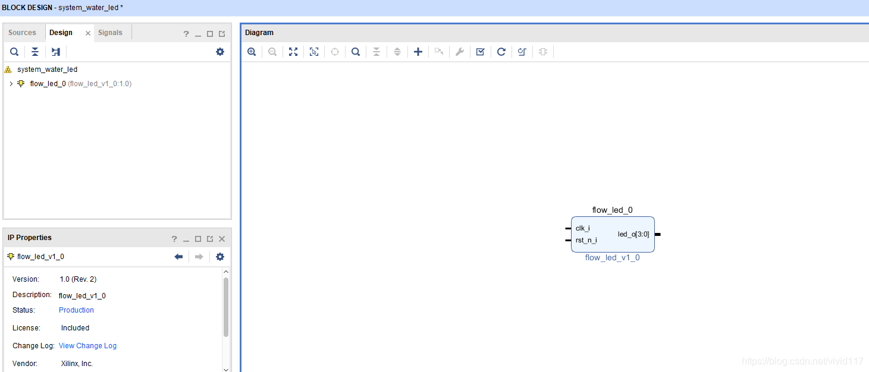This screenshot has height=372, width=869.
Task: Click the flow_led_v1_0 label under block
Action: 613,258
